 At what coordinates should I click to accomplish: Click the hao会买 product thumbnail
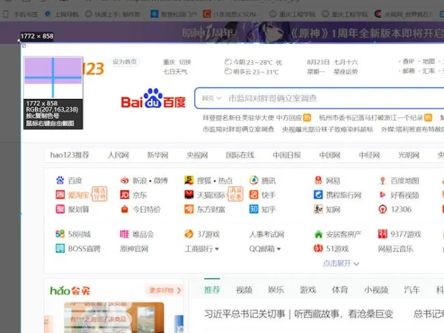pos(114,317)
